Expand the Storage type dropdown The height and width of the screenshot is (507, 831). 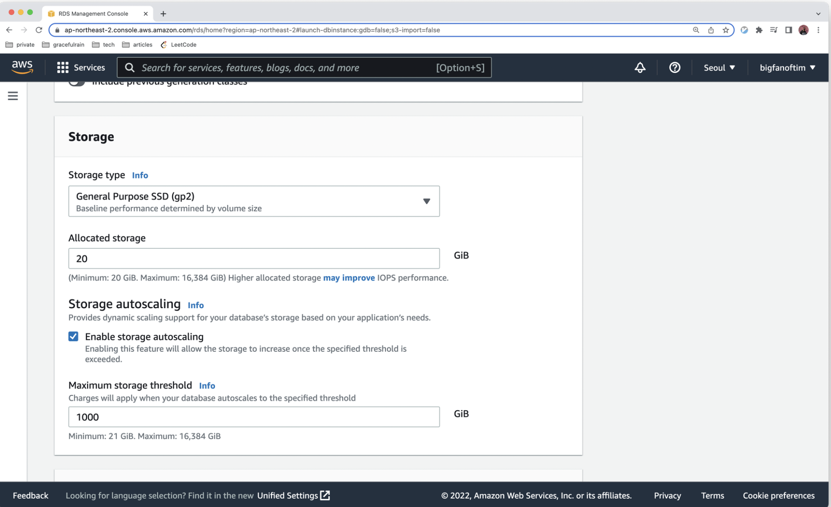(x=254, y=201)
